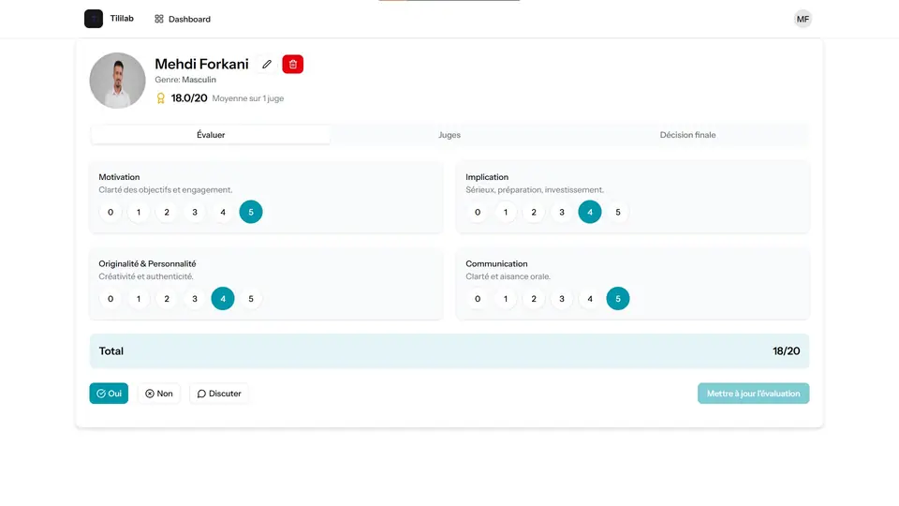899x506 pixels.
Task: Select Communication score 5
Action: pyautogui.click(x=618, y=299)
